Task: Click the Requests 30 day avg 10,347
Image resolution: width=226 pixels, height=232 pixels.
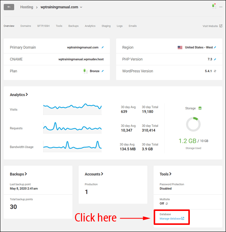Action: point(127,130)
